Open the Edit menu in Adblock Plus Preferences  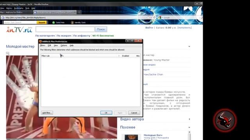(x=50, y=45)
